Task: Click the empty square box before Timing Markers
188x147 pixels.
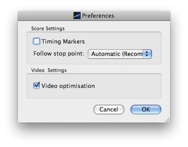Action: [x=36, y=41]
